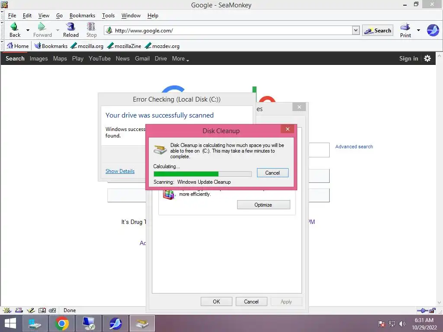443x332 pixels.
Task: Open Maps in the Google bar
Action: (x=60, y=58)
